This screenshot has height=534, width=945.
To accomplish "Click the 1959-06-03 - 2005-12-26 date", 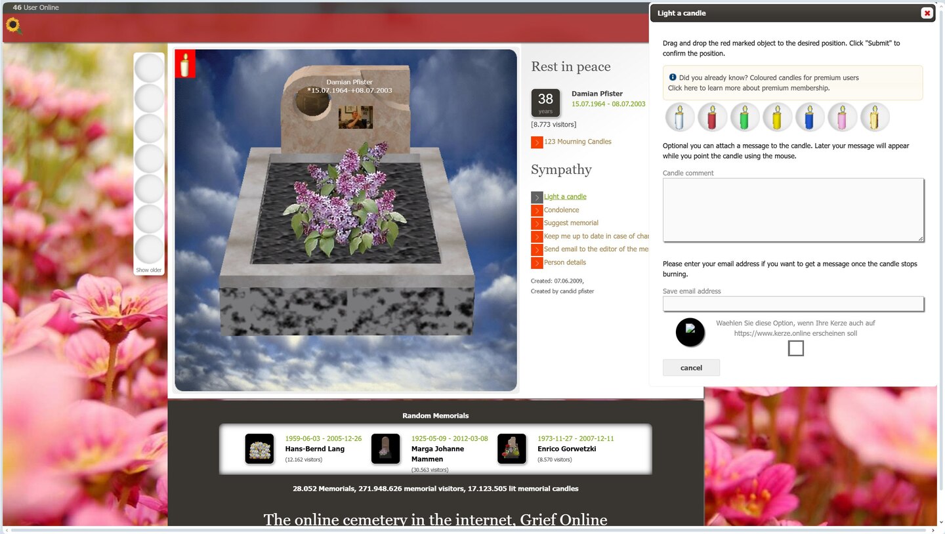I will pyautogui.click(x=324, y=438).
